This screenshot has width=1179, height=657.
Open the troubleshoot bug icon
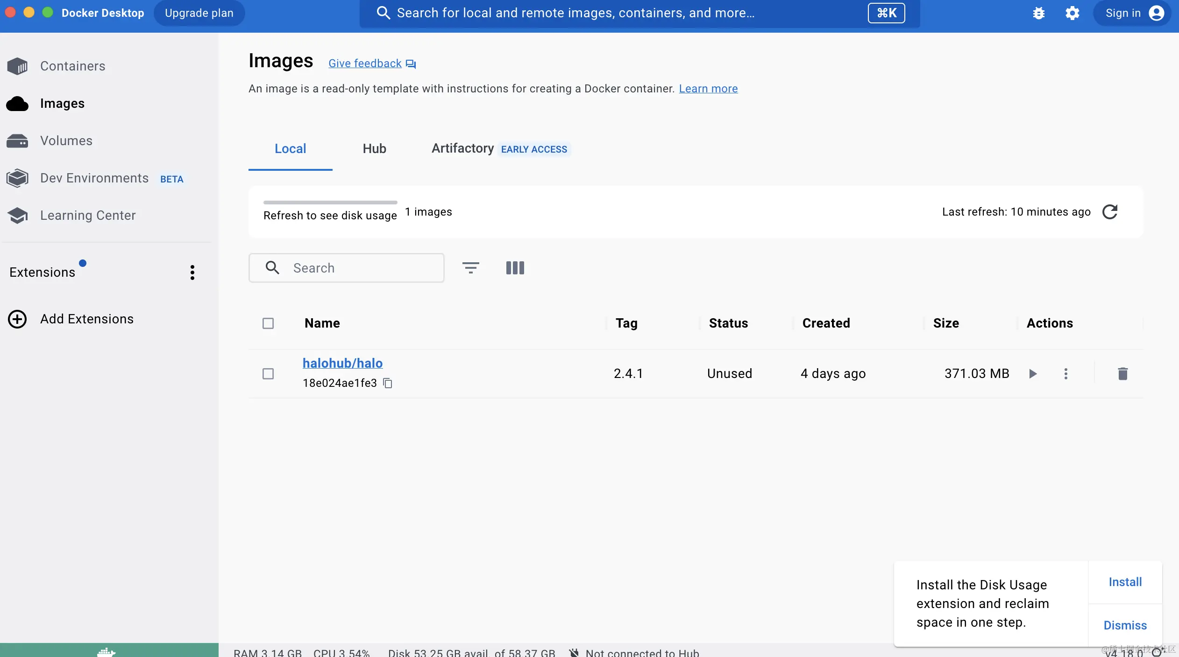[x=1038, y=13]
